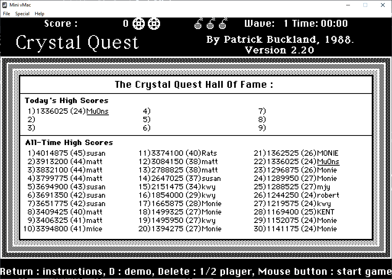Click all-time entry 14) 2647025 susan
Viewport: 392px width, 279px height.
tap(180, 178)
